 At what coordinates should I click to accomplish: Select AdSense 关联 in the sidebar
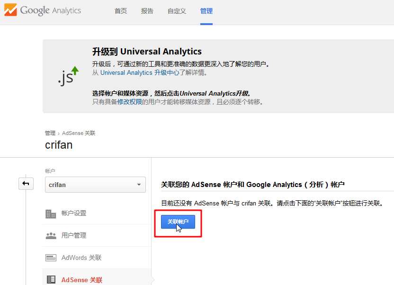pos(82,280)
